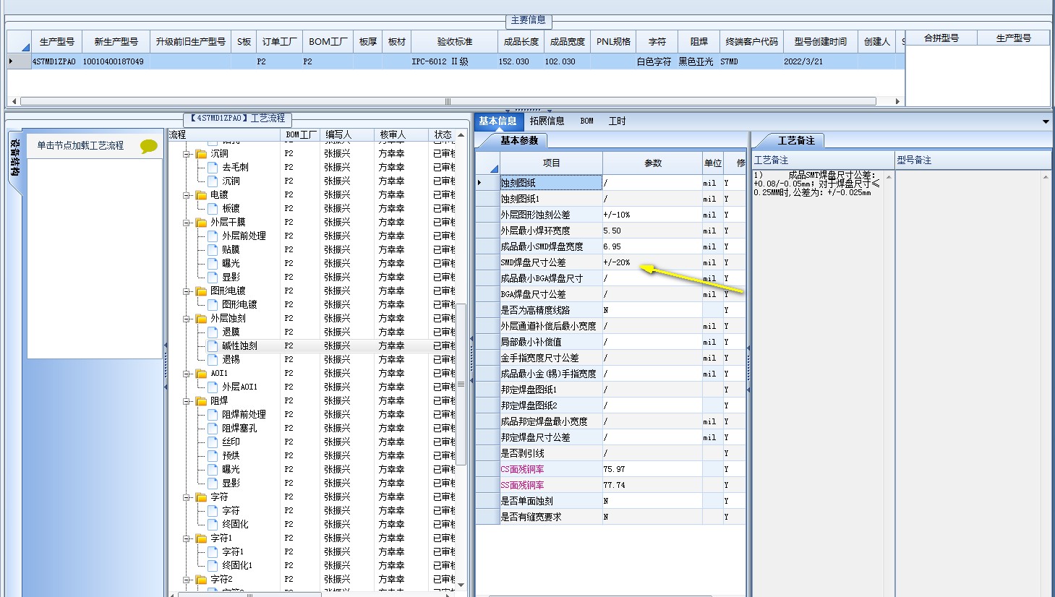Click the 合拼型号 column header

[x=941, y=38]
